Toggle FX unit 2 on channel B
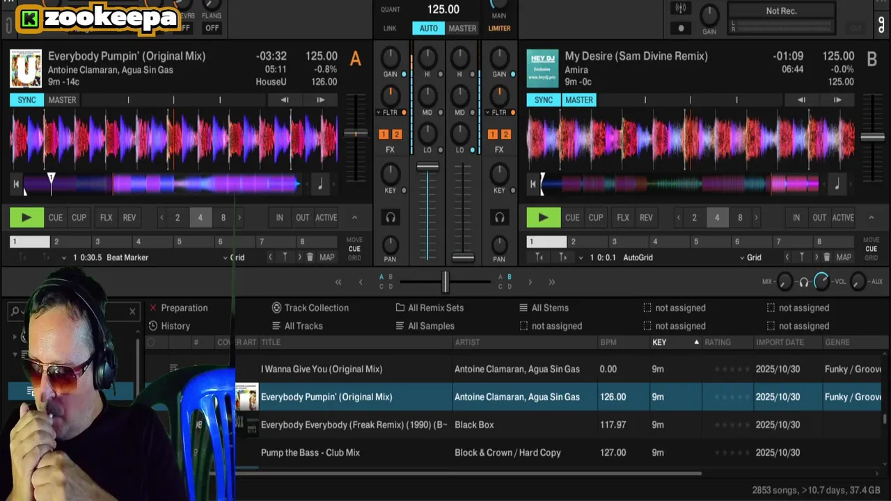Screen dimensions: 891x501 pyautogui.click(x=505, y=134)
